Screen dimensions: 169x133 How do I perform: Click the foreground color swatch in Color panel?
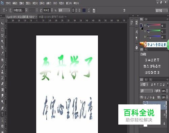[141, 26]
